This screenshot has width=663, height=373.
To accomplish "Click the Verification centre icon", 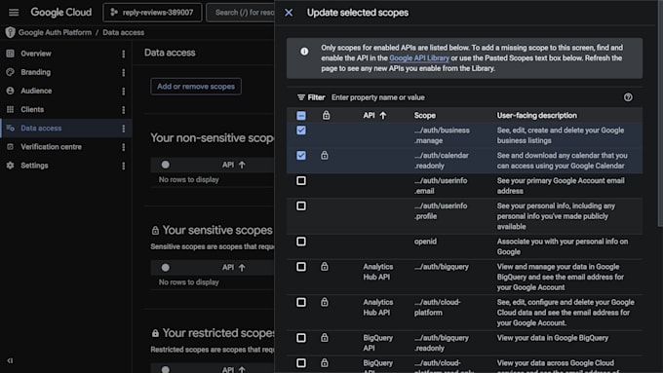I will pos(10,147).
